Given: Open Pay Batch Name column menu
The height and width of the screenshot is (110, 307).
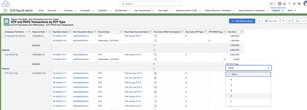Looking at the screenshot, I should pos(70,32).
